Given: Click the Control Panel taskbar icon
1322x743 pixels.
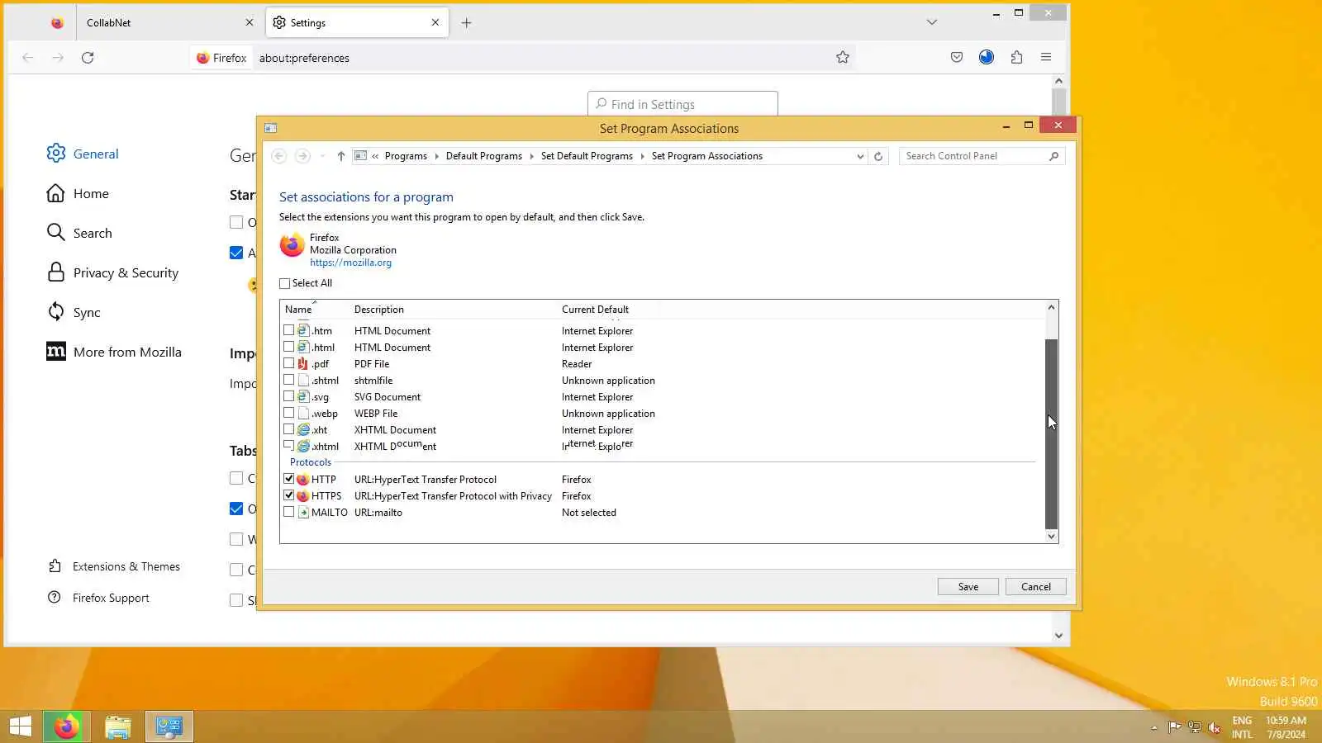Looking at the screenshot, I should pos(169,726).
